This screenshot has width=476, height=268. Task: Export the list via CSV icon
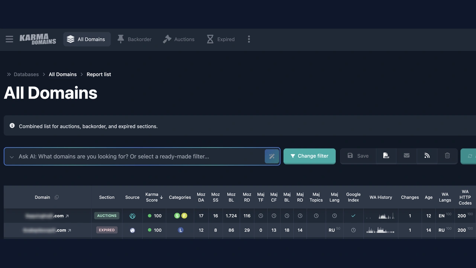click(386, 156)
